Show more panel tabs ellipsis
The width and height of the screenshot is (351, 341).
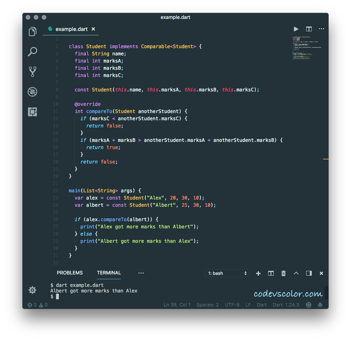(141, 273)
